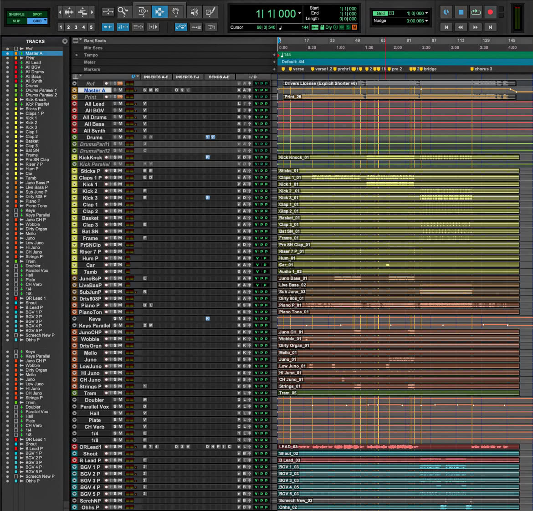Pick the Pencil tool
Screen dimensions: 533x511
210,12
